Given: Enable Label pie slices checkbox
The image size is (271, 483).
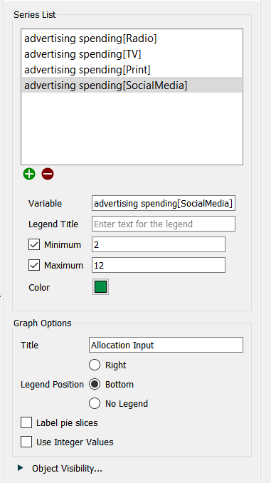Looking at the screenshot, I should point(26,422).
